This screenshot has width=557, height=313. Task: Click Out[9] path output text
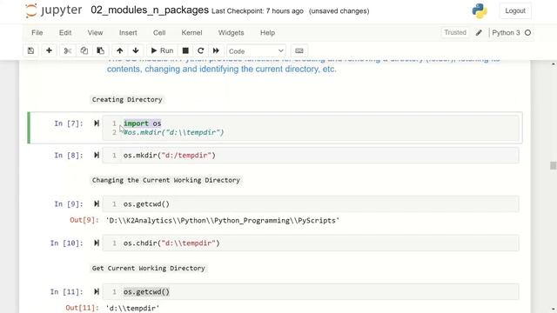[x=223, y=220]
